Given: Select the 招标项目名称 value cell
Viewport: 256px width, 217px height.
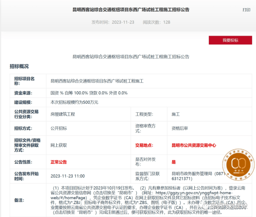Looking at the screenshot, I should coord(97,81).
